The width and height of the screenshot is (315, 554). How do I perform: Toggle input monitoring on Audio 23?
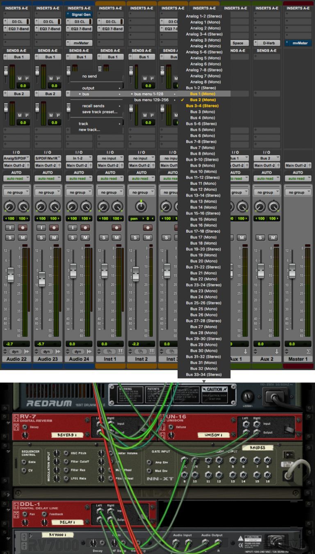41,227
